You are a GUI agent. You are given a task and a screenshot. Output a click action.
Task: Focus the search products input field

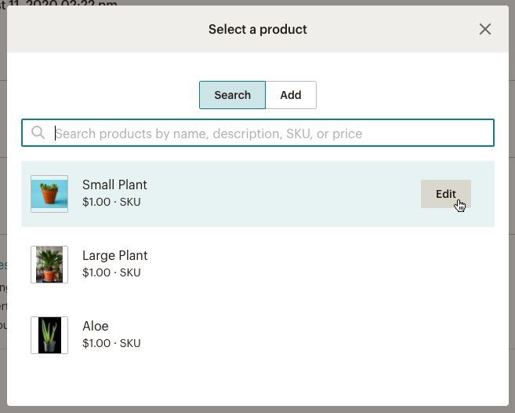pos(258,133)
